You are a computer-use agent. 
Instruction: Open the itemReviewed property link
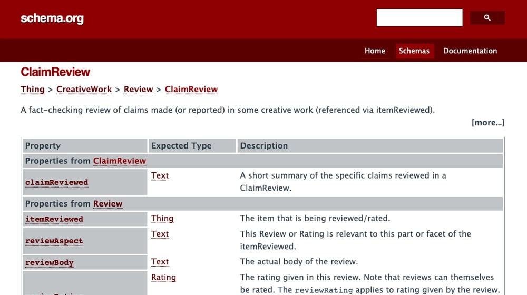coord(54,219)
